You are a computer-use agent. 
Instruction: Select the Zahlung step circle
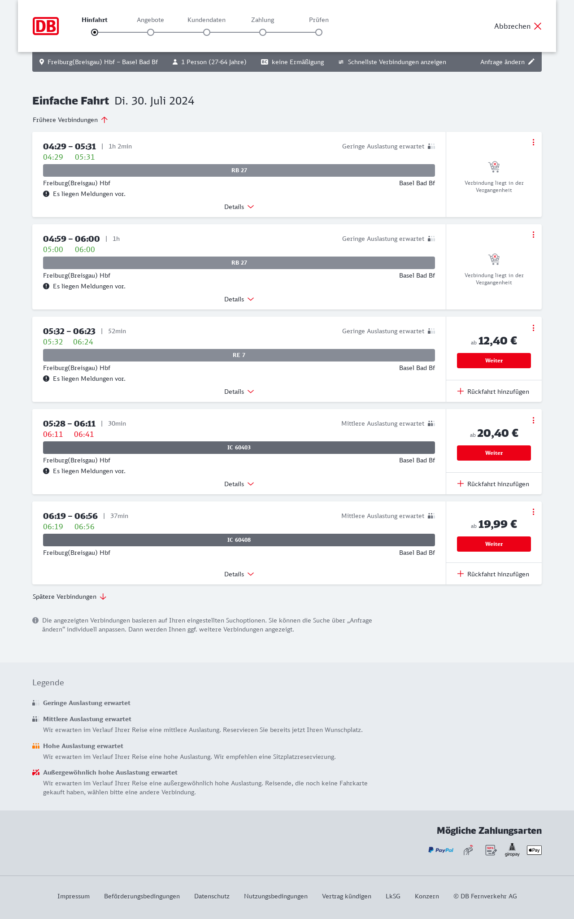[263, 32]
